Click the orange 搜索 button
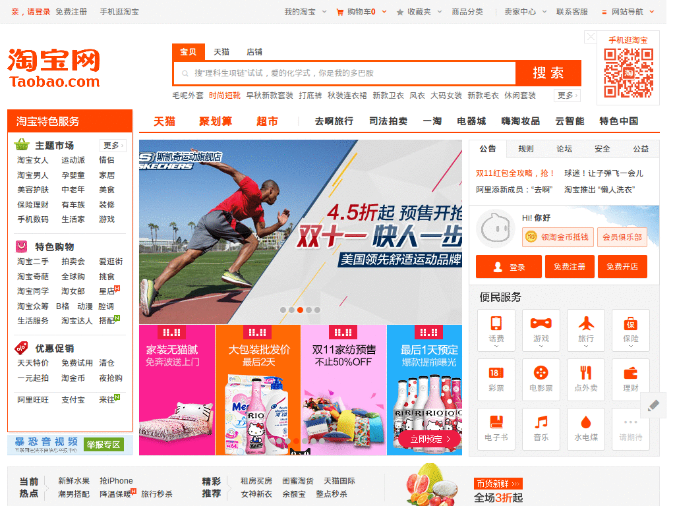Image resolution: width=675 pixels, height=506 pixels. 548,73
